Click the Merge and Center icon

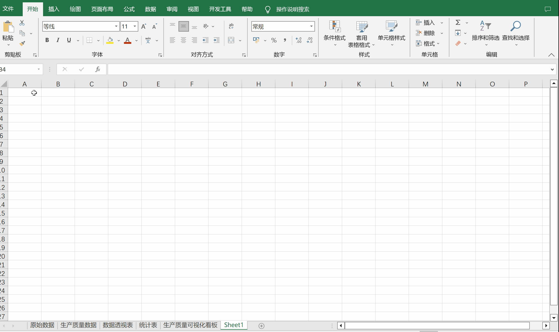pyautogui.click(x=231, y=40)
